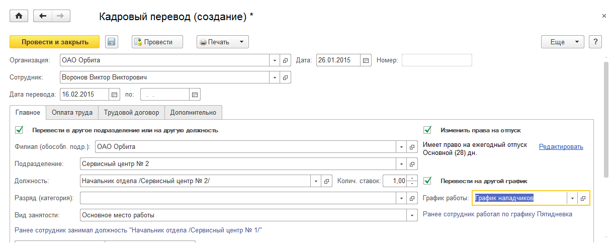Screen dimensions: 615x247
Task: Save the document with the diskette icon
Action: (112, 42)
